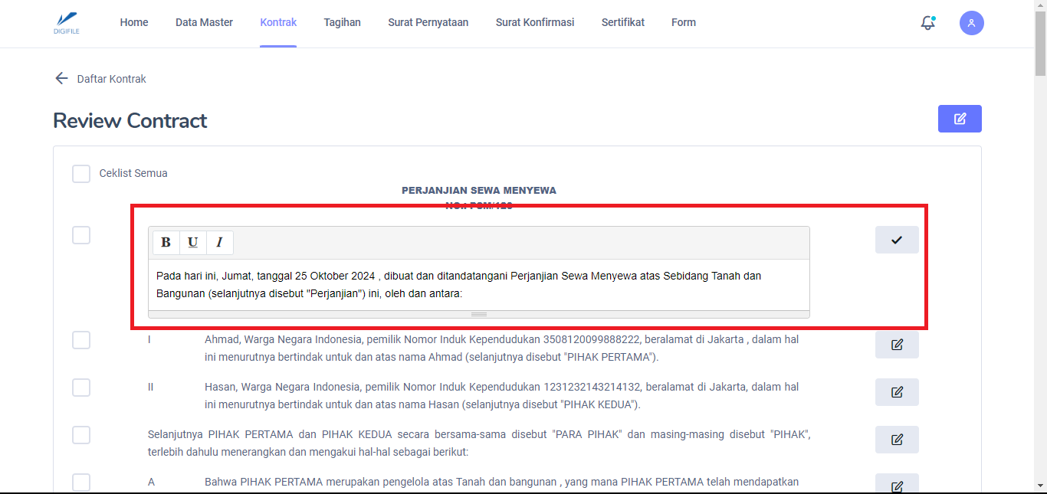Tick checkbox beside Hasan clause

tap(81, 388)
